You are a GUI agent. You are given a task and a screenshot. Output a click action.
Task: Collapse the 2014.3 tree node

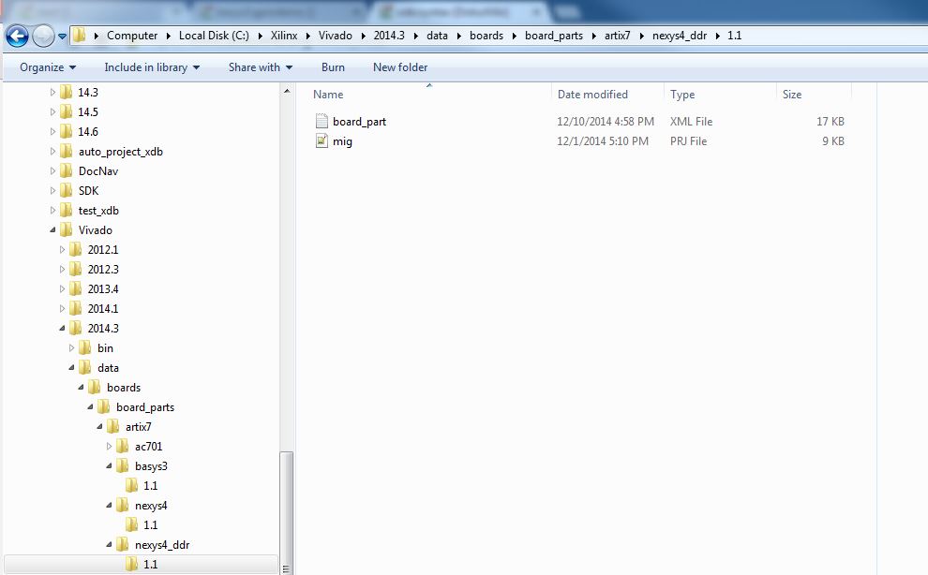(62, 328)
